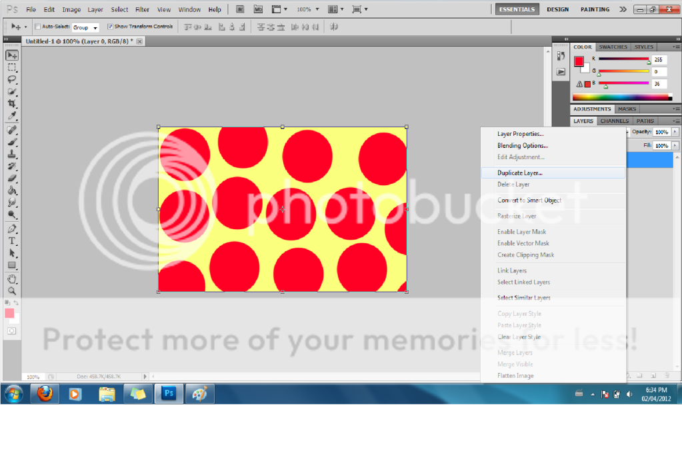Open the Filter menu
Image resolution: width=682 pixels, height=453 pixels.
tap(142, 10)
